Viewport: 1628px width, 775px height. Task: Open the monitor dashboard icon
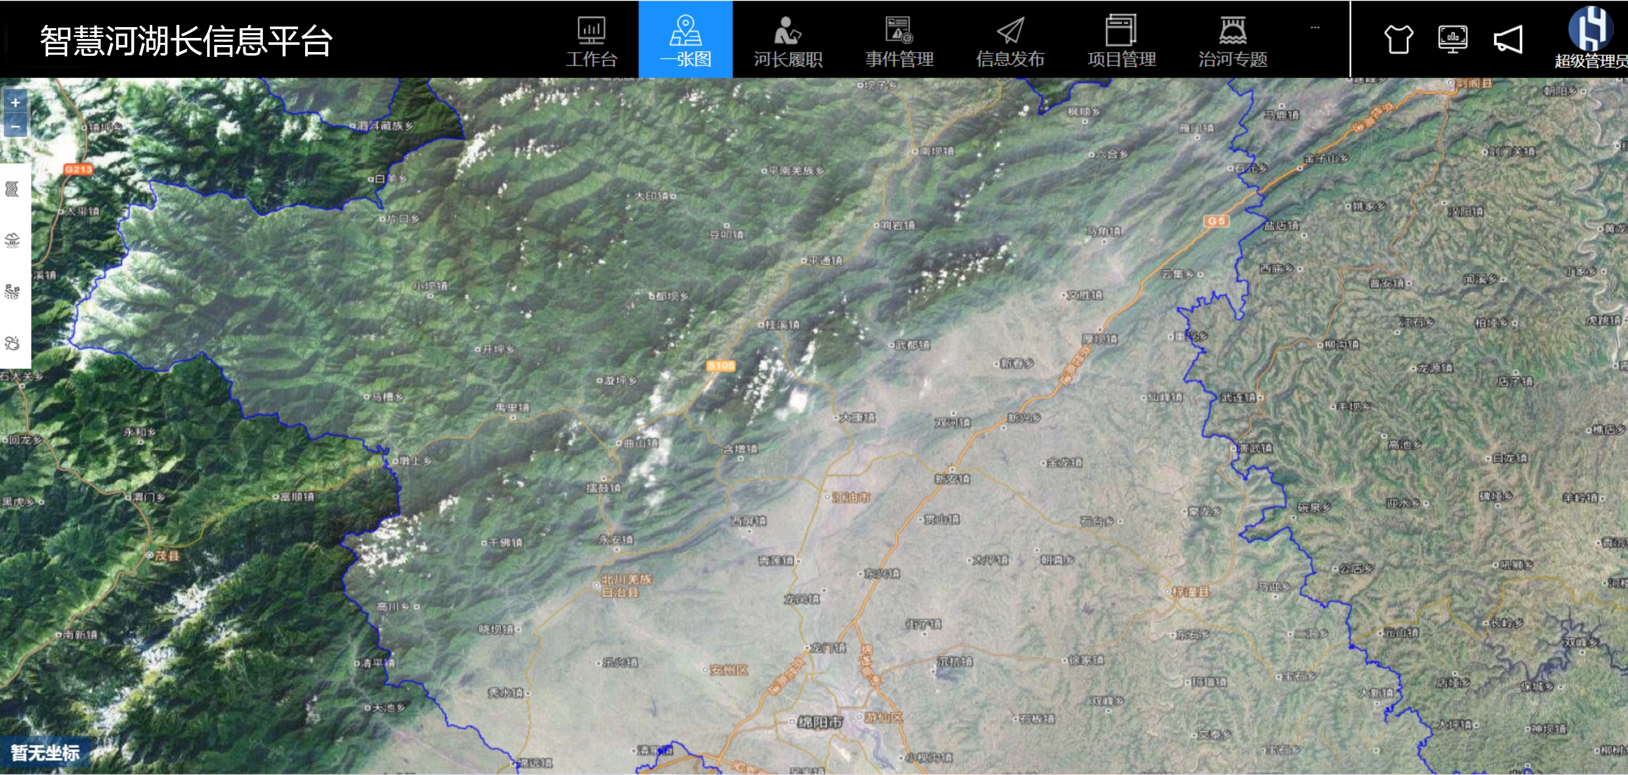tap(1452, 39)
